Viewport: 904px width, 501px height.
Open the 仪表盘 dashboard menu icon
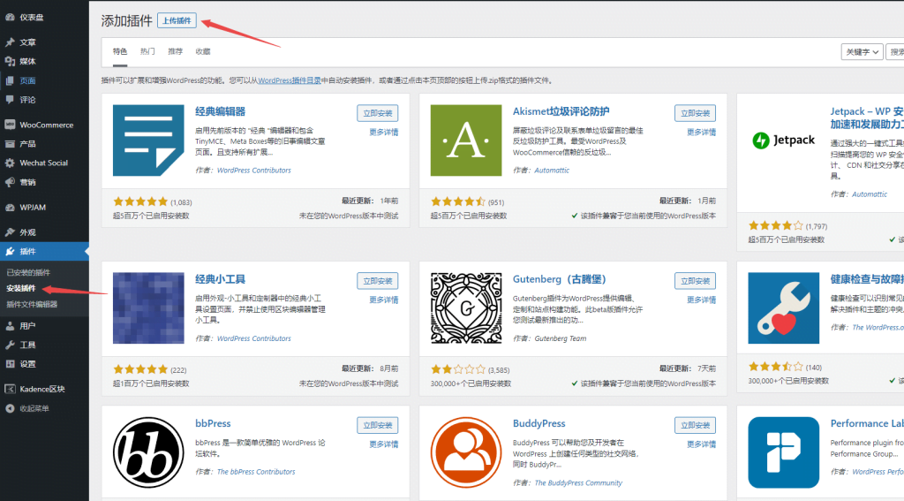pyautogui.click(x=10, y=18)
